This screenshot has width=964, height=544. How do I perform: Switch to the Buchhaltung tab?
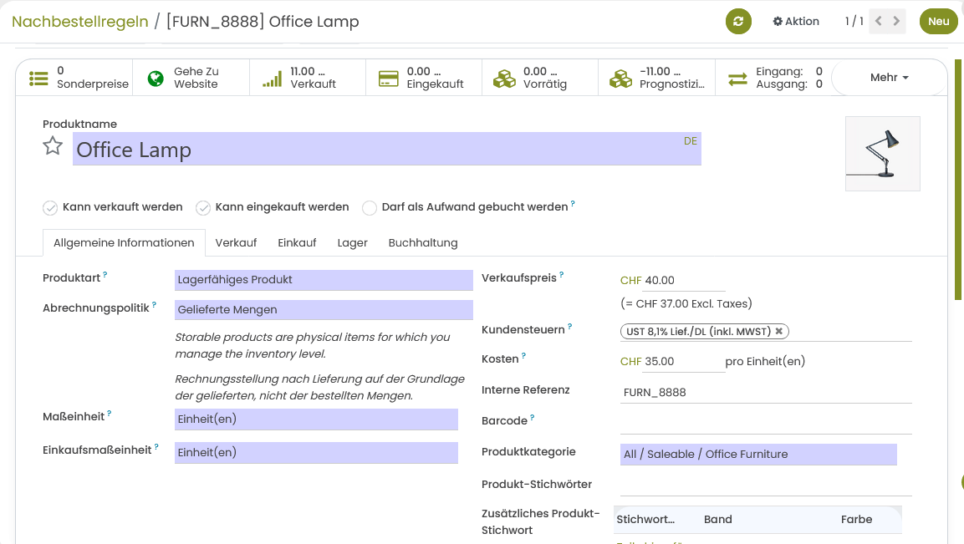point(423,243)
